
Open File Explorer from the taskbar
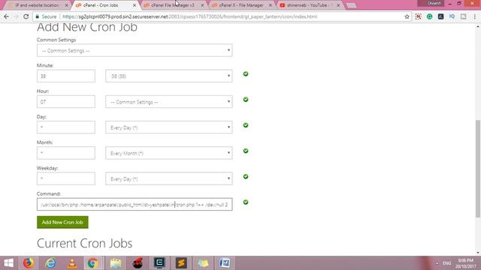click(116, 263)
